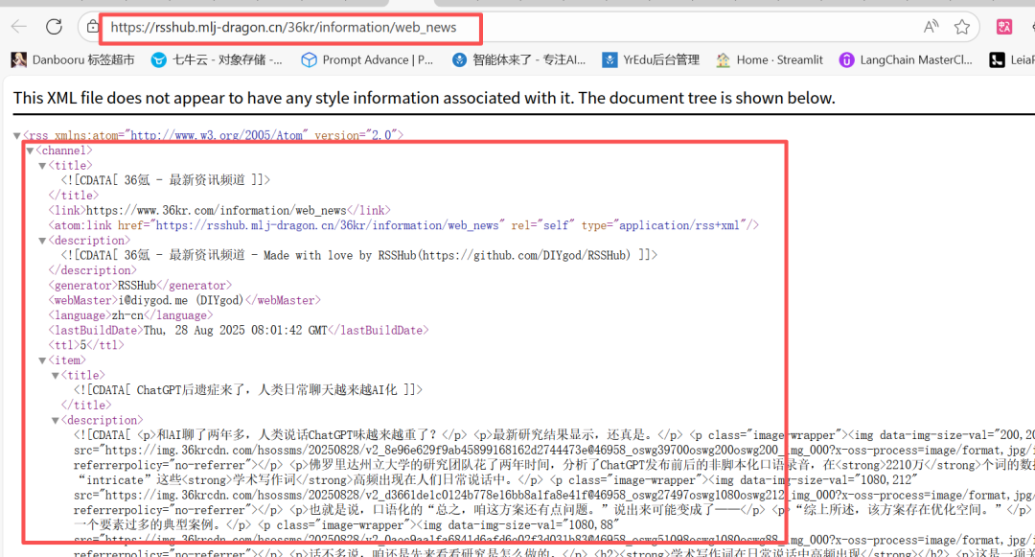Click the lastBuildDate Thu, 28 Aug 2025 line
The width and height of the screenshot is (1035, 557).
(239, 331)
